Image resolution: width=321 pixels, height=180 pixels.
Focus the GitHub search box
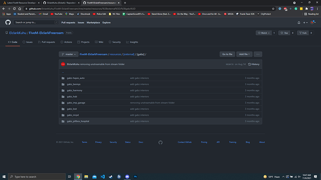coord(36,22)
